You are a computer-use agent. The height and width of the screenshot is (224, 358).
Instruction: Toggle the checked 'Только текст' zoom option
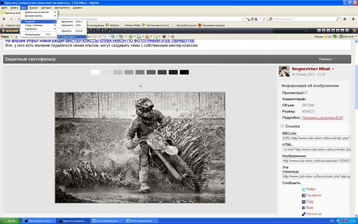[x=72, y=37]
